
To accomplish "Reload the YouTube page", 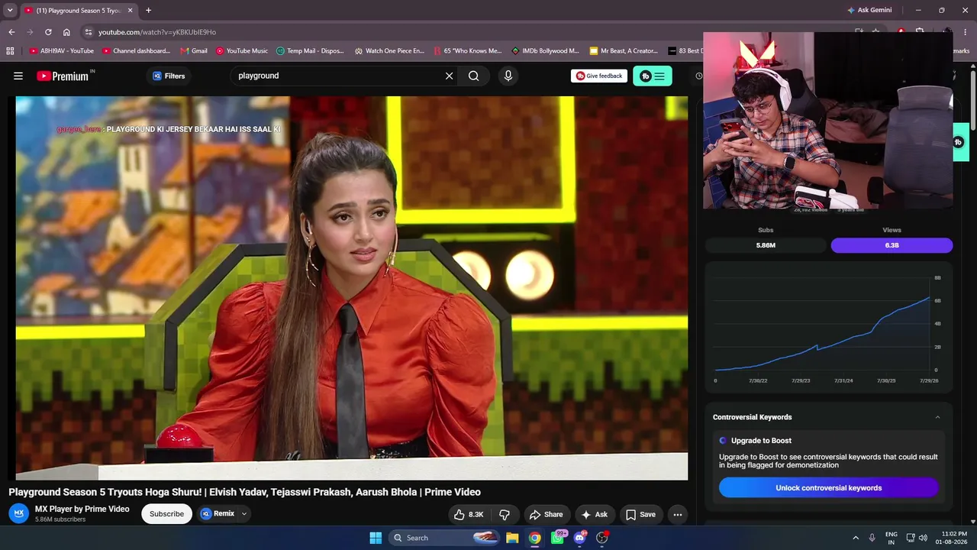I will (x=48, y=32).
